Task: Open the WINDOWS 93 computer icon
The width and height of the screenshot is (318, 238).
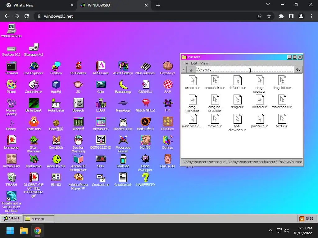Action: click(11, 31)
